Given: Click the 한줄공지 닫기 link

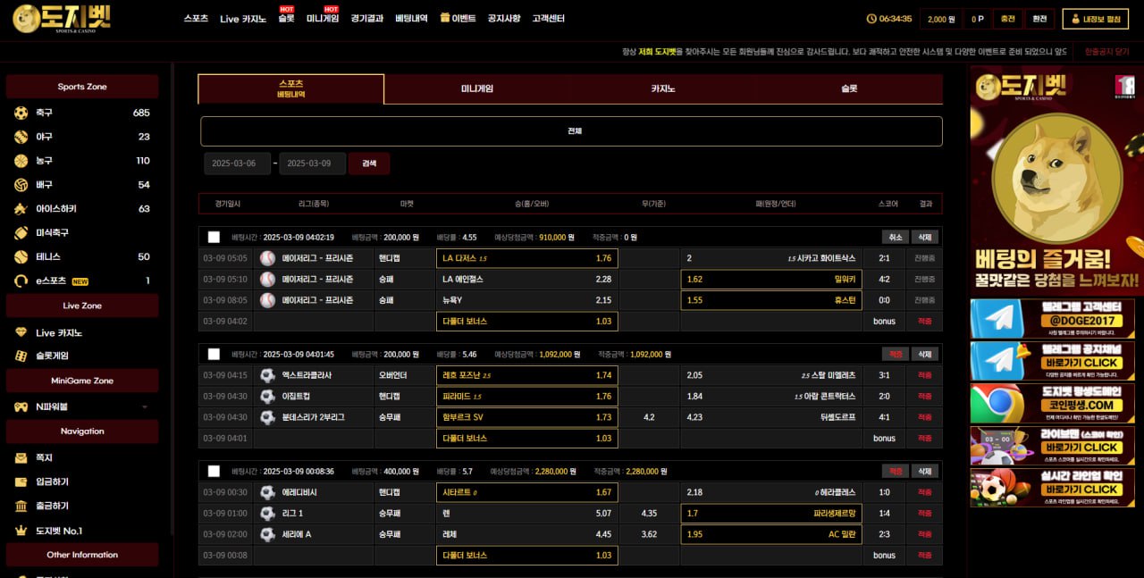Looking at the screenshot, I should pos(1106,52).
